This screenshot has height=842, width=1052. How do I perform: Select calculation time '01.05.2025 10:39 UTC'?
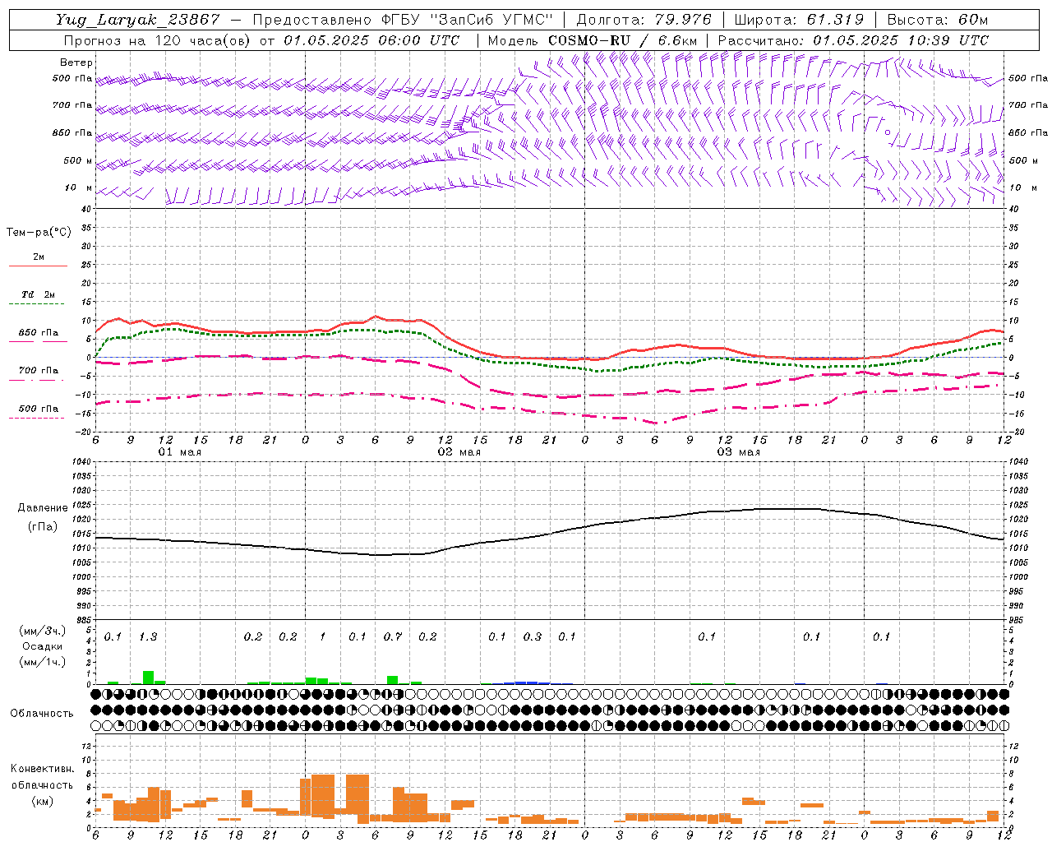point(901,40)
